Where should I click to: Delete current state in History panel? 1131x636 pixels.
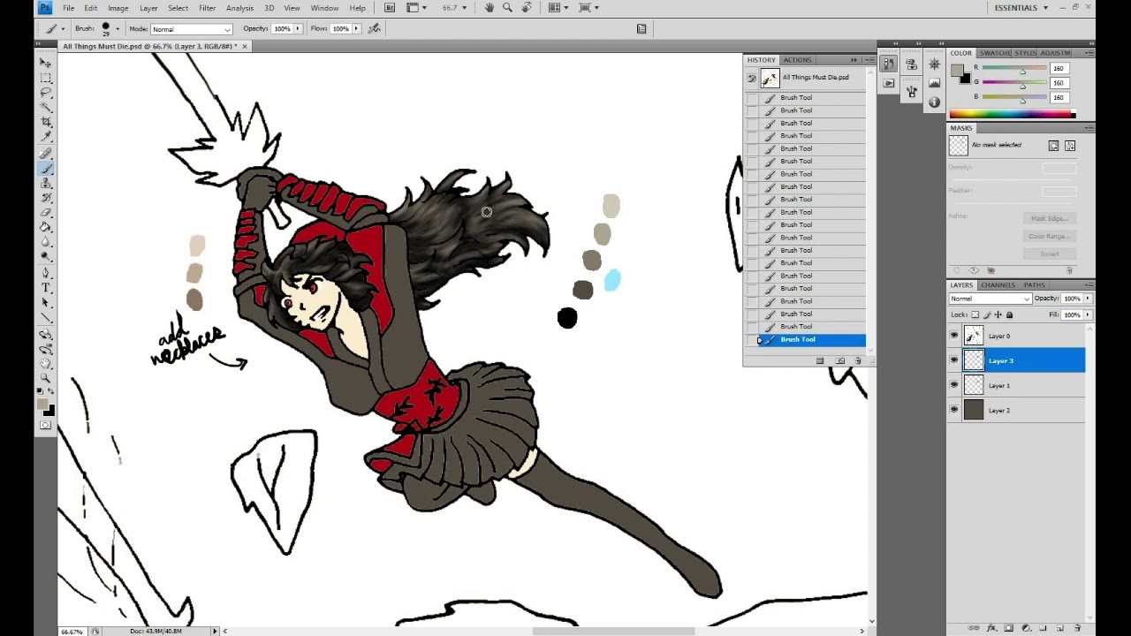[858, 361]
